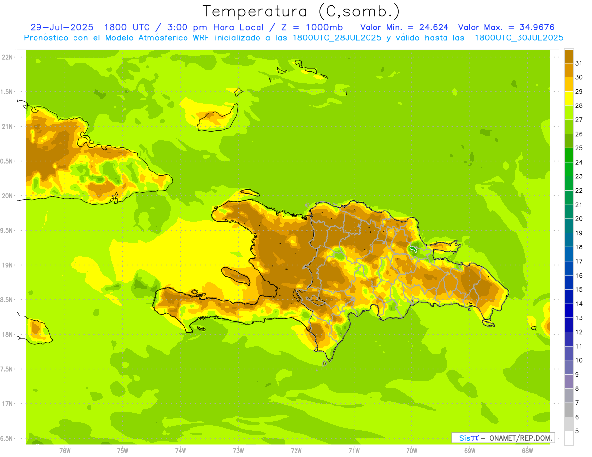
Task: Click the 'Temperatura (C,somb.)' map title
Action: coord(301,11)
